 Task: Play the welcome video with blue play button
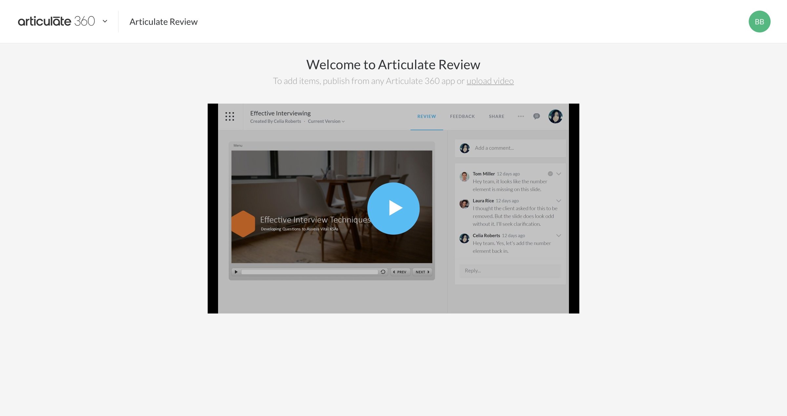tap(393, 208)
